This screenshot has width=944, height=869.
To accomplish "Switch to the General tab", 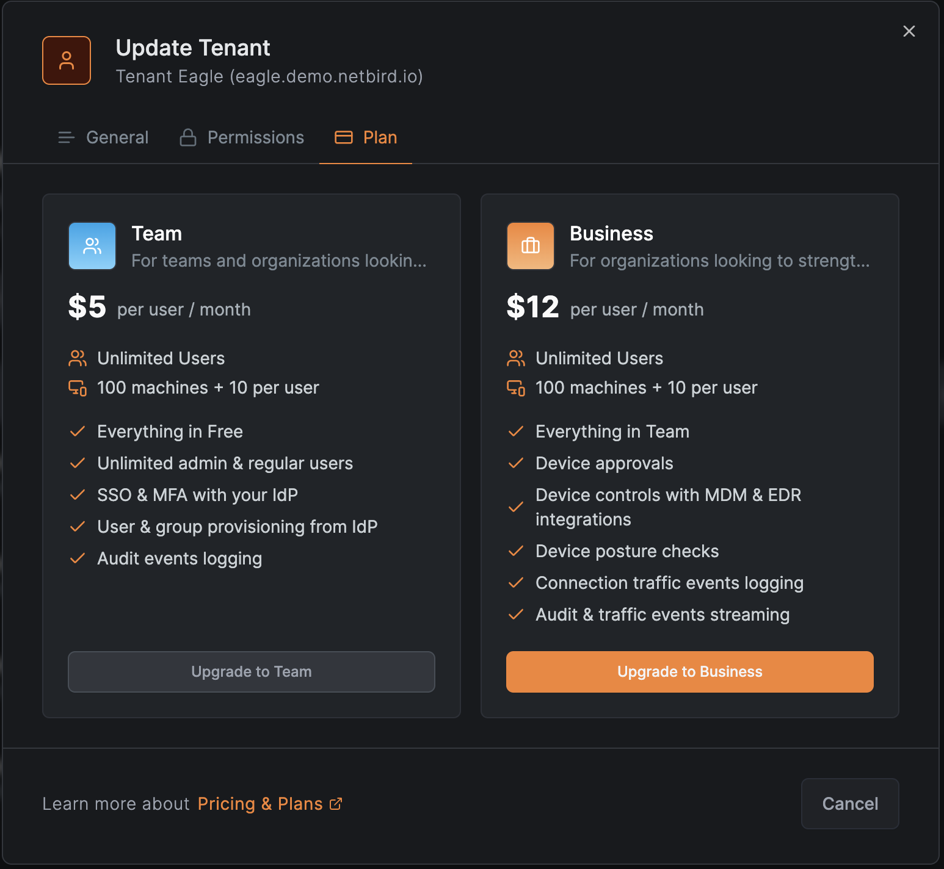I will (x=117, y=137).
